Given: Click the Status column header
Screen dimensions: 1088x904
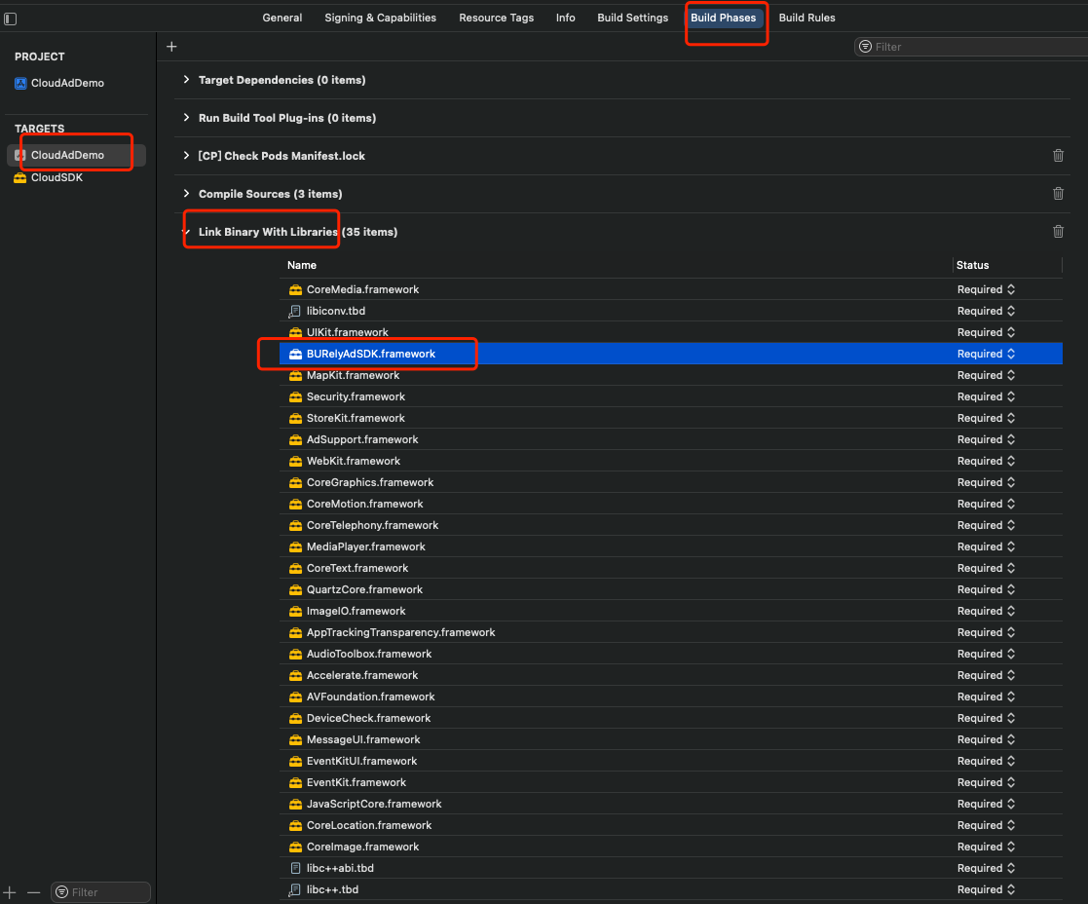Looking at the screenshot, I should [972, 266].
